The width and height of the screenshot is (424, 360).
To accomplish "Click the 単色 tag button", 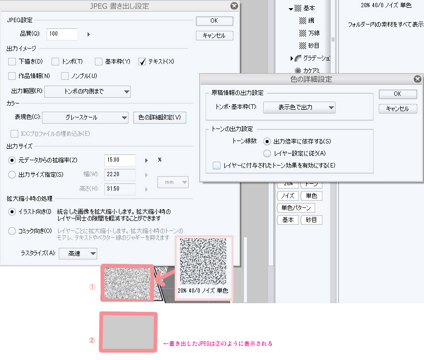I will pos(311,196).
